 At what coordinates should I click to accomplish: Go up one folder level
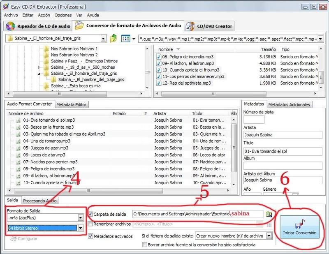tap(114, 38)
